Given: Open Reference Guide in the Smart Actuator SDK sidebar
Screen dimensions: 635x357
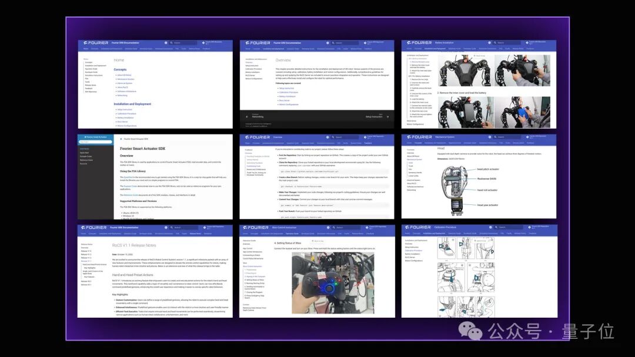Looking at the screenshot, I should coord(86,160).
